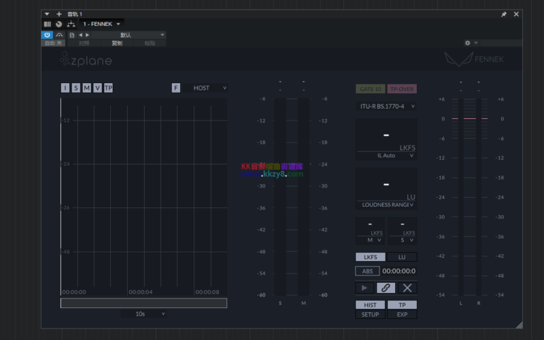Click the R true peak meter bar
The width and height of the screenshot is (544, 340).
click(x=479, y=197)
